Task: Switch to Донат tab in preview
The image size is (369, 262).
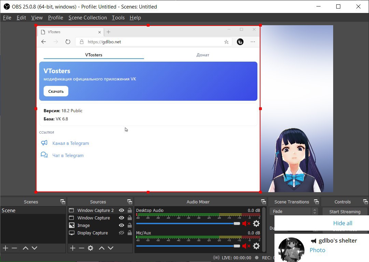Action: coord(203,55)
